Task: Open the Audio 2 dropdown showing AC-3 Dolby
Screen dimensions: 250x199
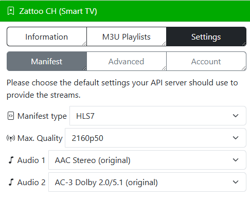Action: (147, 182)
